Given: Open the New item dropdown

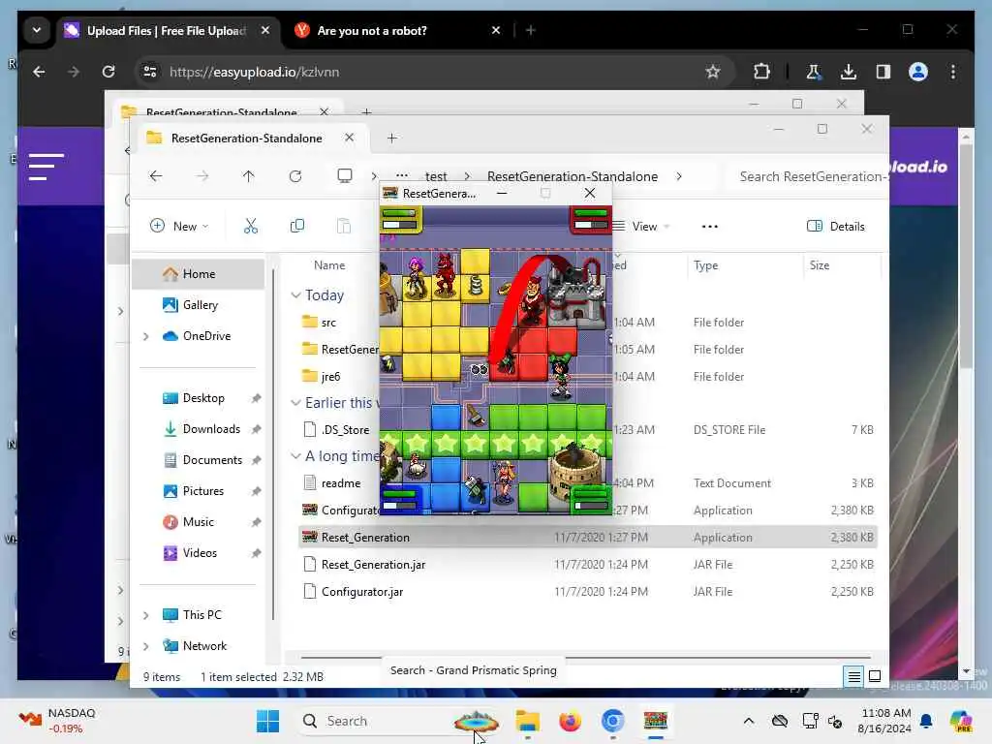Looking at the screenshot, I should pyautogui.click(x=179, y=226).
